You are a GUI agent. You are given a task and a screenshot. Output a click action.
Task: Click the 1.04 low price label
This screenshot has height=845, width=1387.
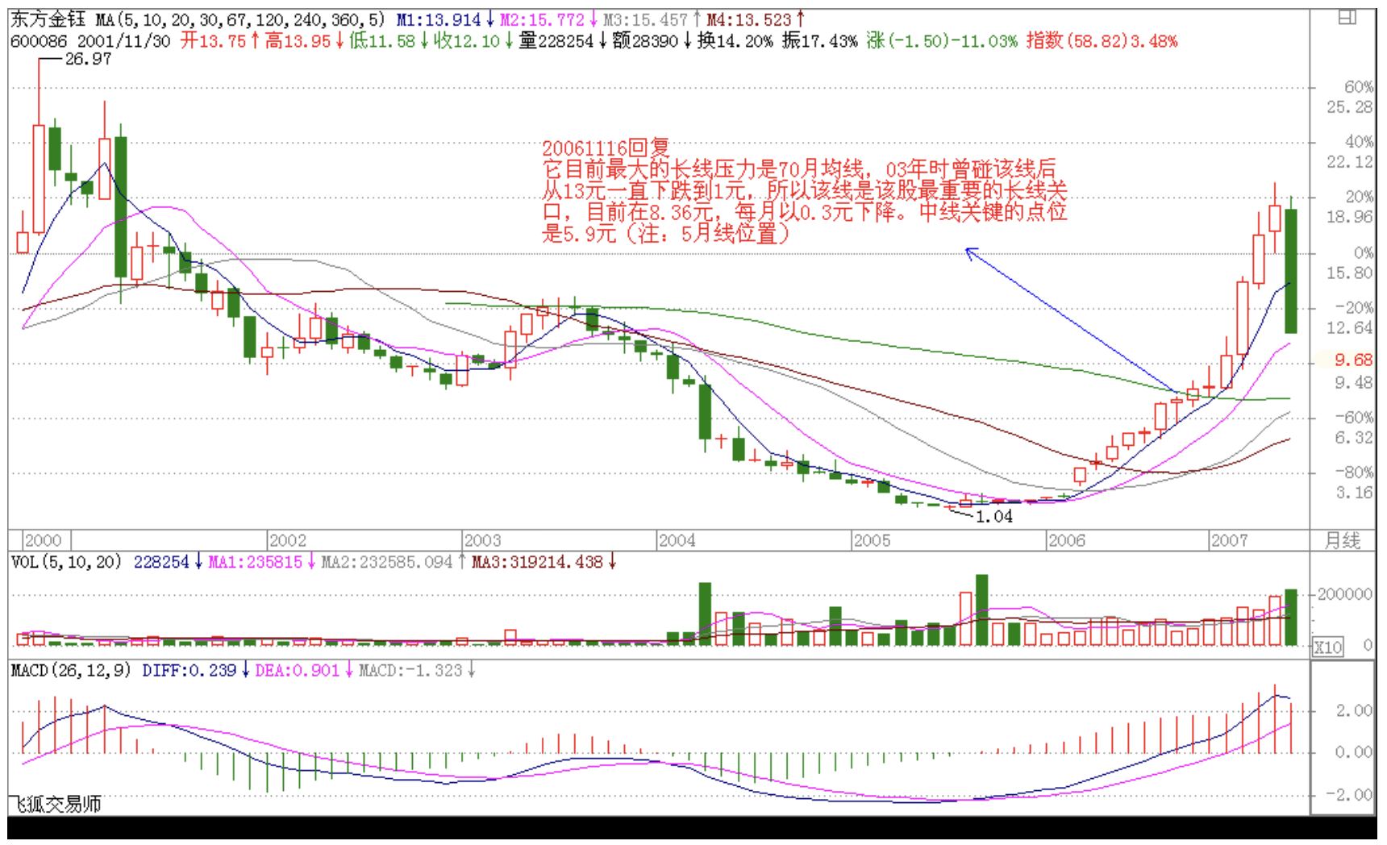[993, 517]
